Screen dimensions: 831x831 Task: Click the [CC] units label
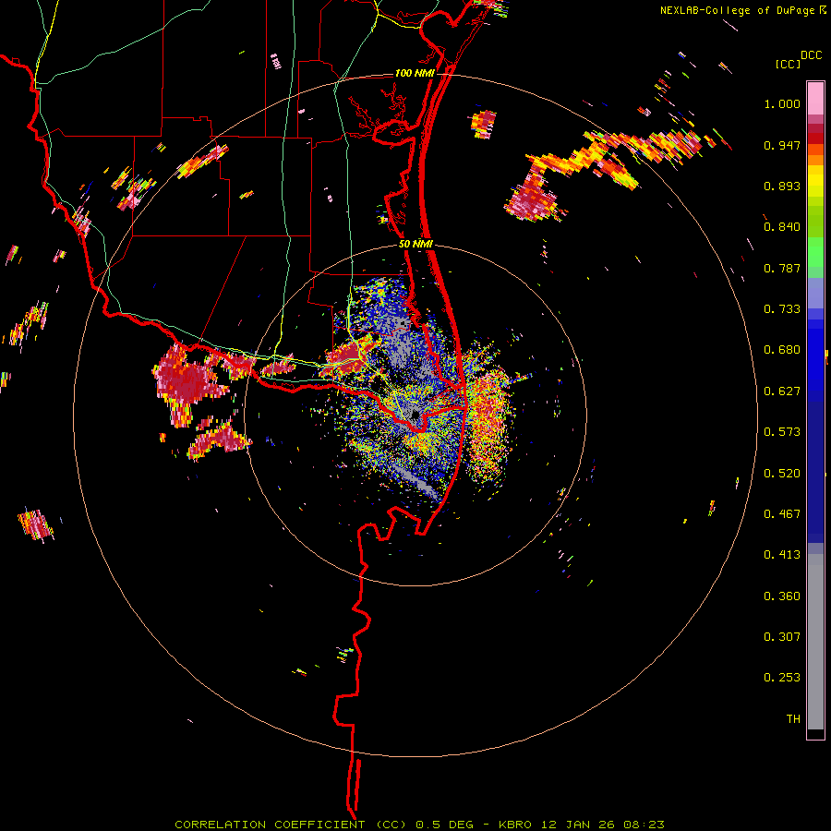789,64
